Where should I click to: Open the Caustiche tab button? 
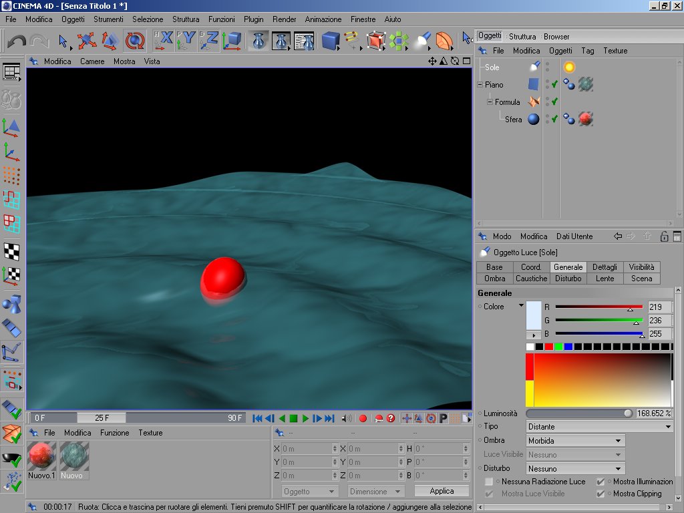tap(531, 279)
